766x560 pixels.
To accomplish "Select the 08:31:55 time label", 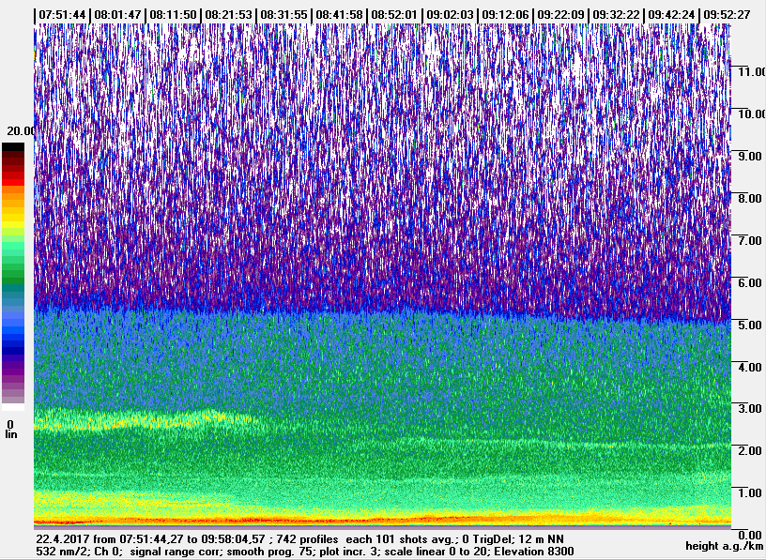I will (x=283, y=15).
